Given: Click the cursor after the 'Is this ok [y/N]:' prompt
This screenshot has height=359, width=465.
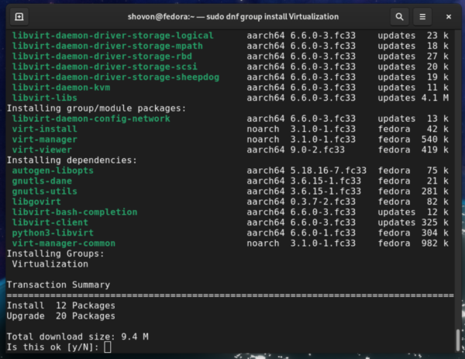Looking at the screenshot, I should click(108, 347).
